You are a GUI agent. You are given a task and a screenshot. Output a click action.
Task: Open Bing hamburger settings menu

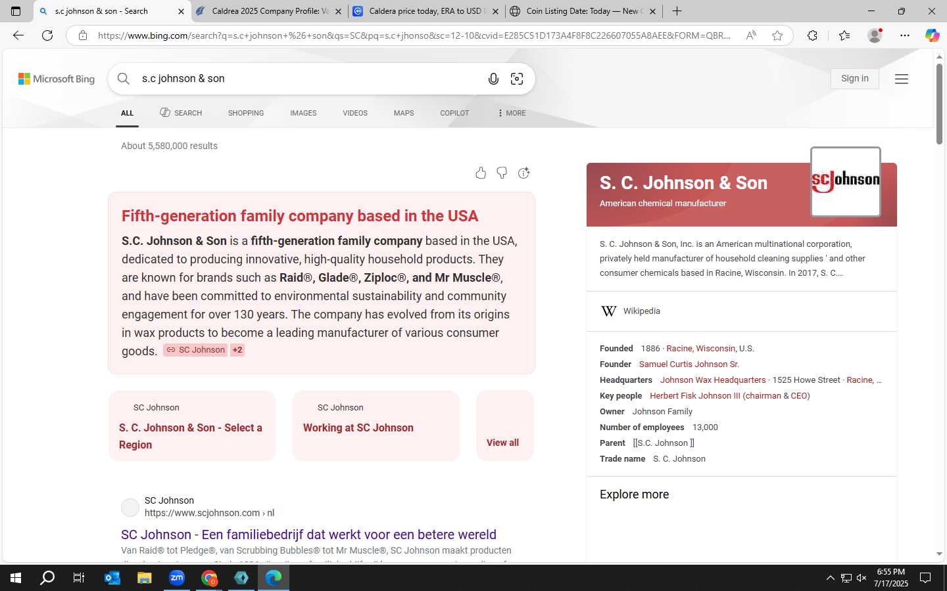click(902, 79)
